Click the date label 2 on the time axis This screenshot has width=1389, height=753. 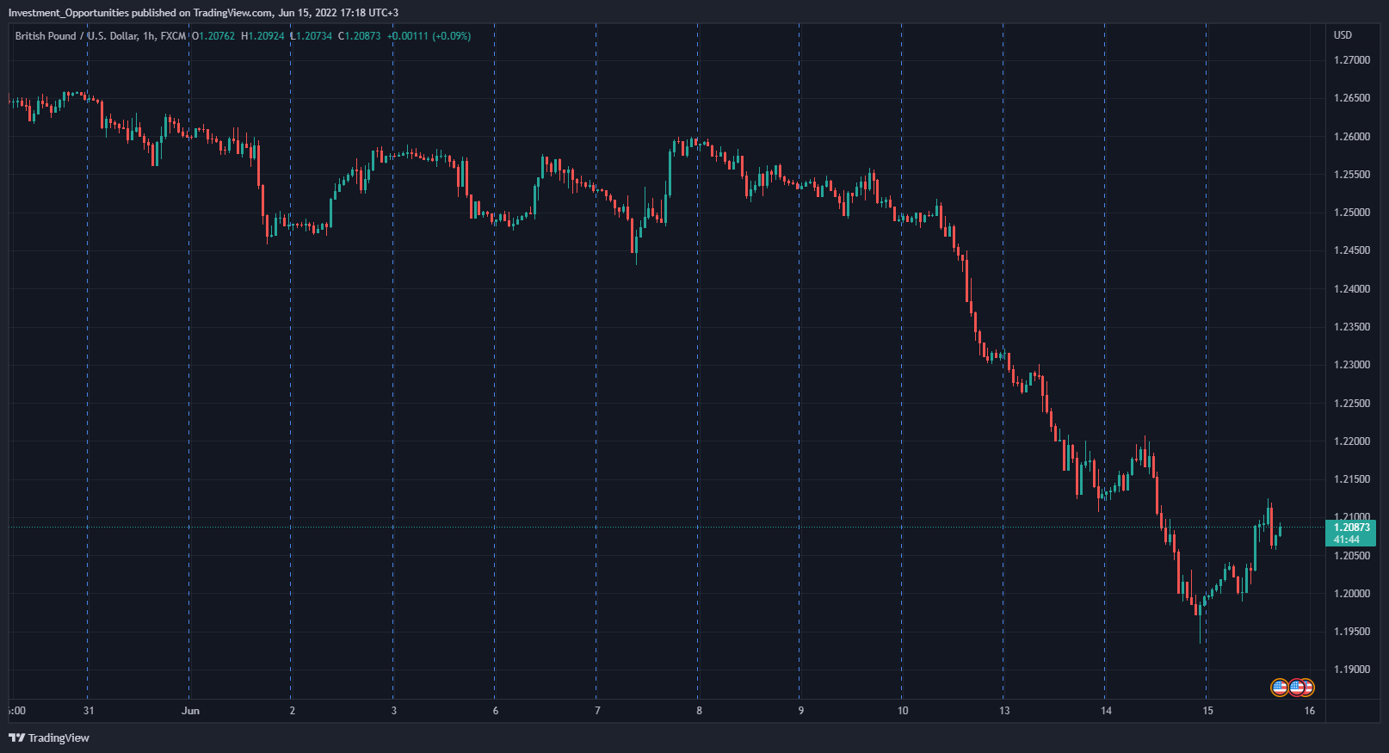click(293, 711)
